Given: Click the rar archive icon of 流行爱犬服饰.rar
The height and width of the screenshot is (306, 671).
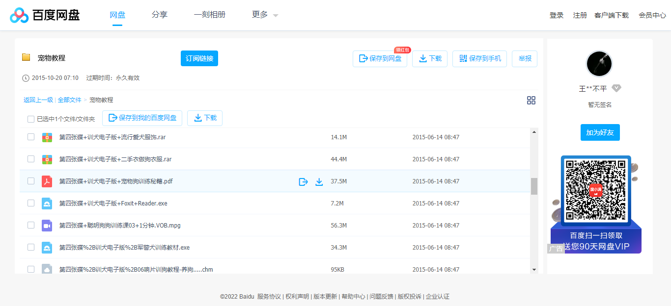Looking at the screenshot, I should point(47,137).
